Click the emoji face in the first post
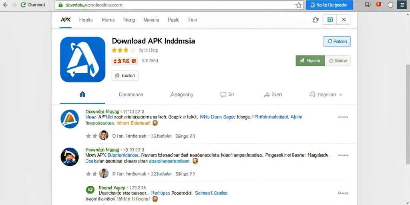 click(x=155, y=123)
